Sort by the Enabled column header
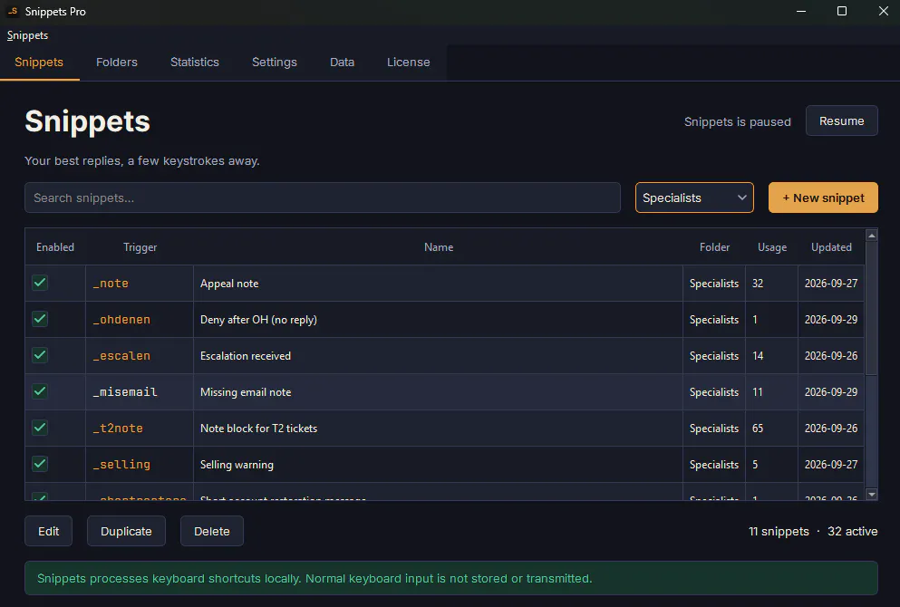Image resolution: width=900 pixels, height=607 pixels. [55, 246]
